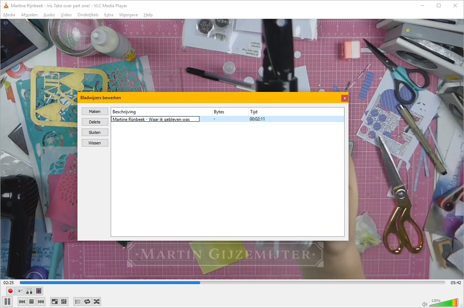Jump to the previous media item
This screenshot has width=464, height=308.
[x=22, y=301]
